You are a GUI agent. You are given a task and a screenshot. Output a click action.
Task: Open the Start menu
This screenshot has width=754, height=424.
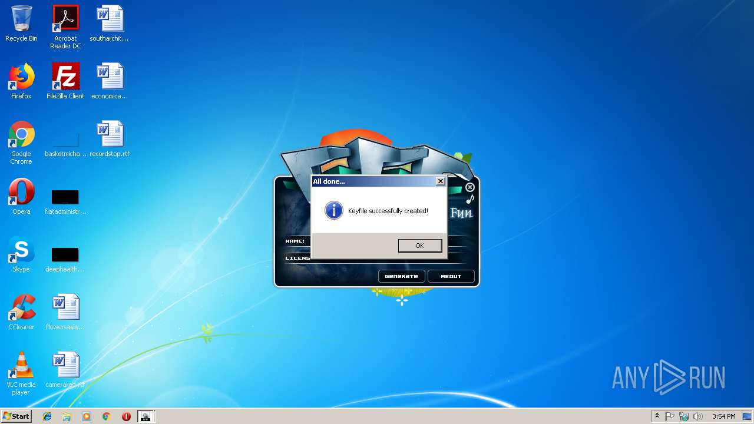[x=16, y=416]
